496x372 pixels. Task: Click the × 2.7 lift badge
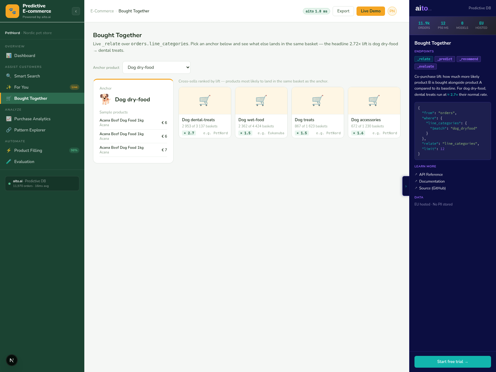(189, 133)
